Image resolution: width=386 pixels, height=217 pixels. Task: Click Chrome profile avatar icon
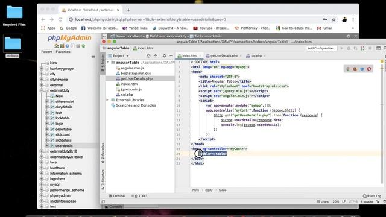click(344, 19)
